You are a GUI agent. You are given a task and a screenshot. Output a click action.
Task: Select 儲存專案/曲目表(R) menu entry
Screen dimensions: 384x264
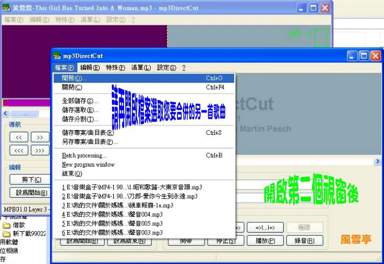[x=144, y=133]
